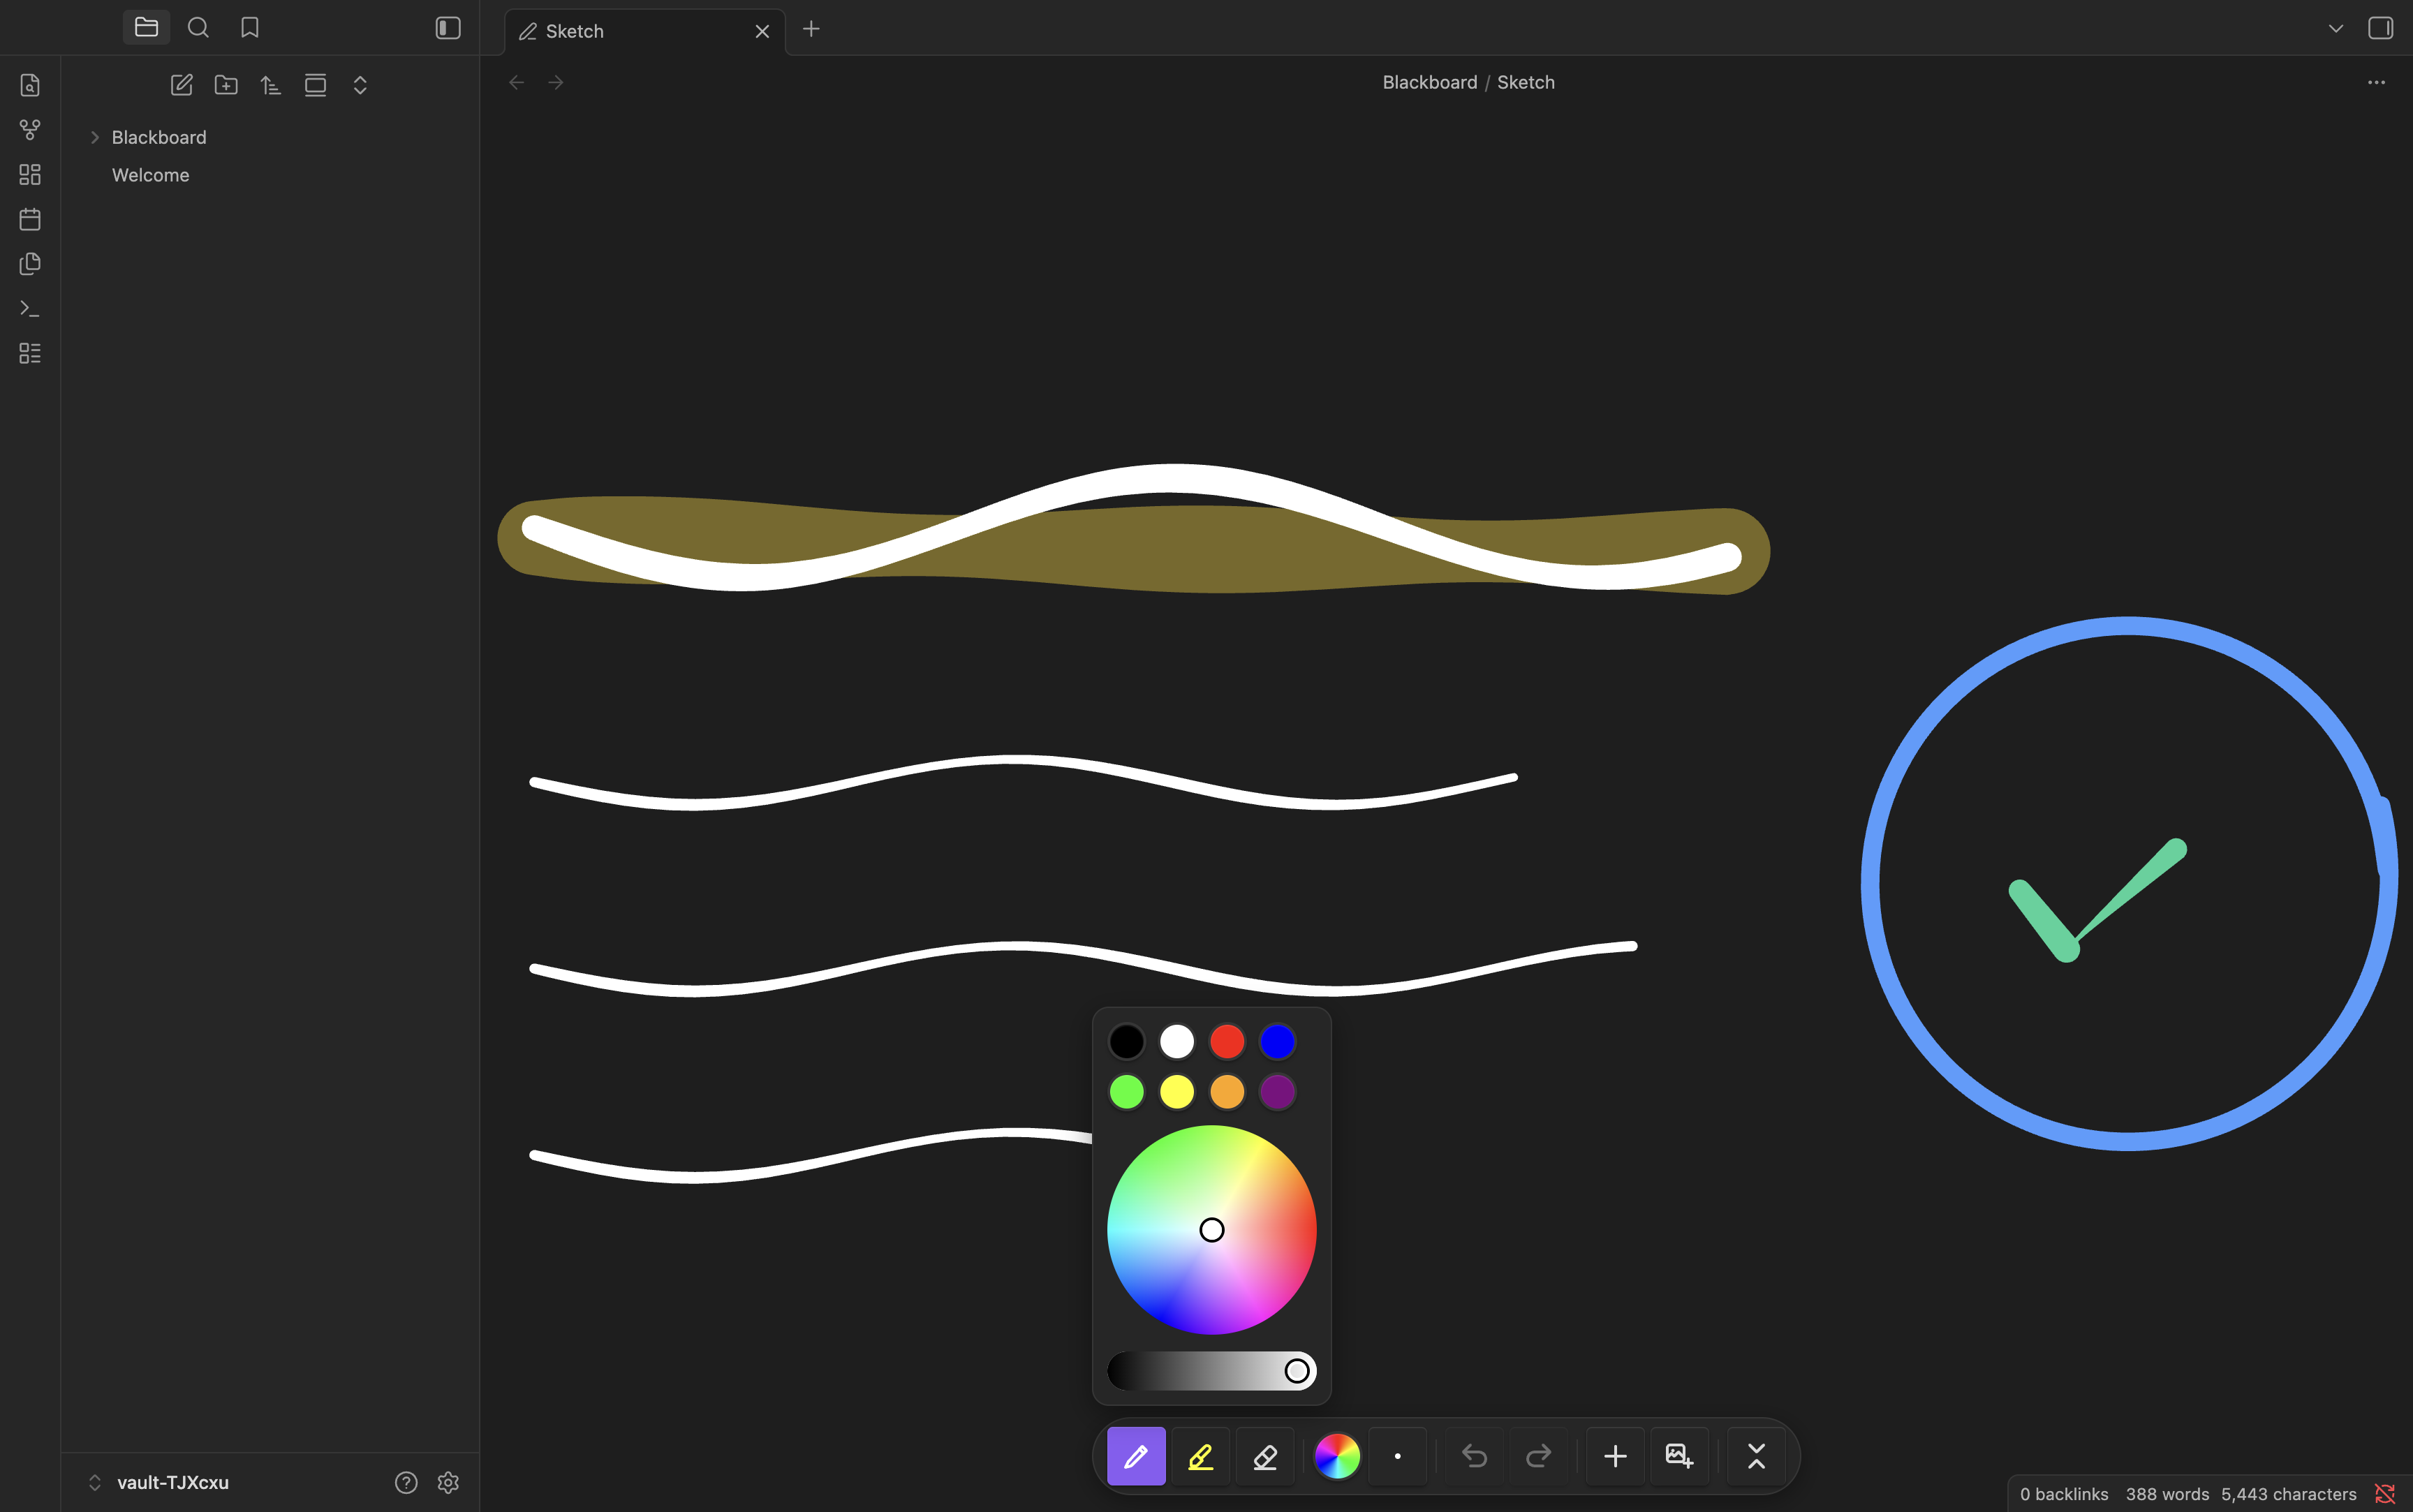Open the stroke size dot button
Screen dimensions: 2413x1512
(1397, 1456)
